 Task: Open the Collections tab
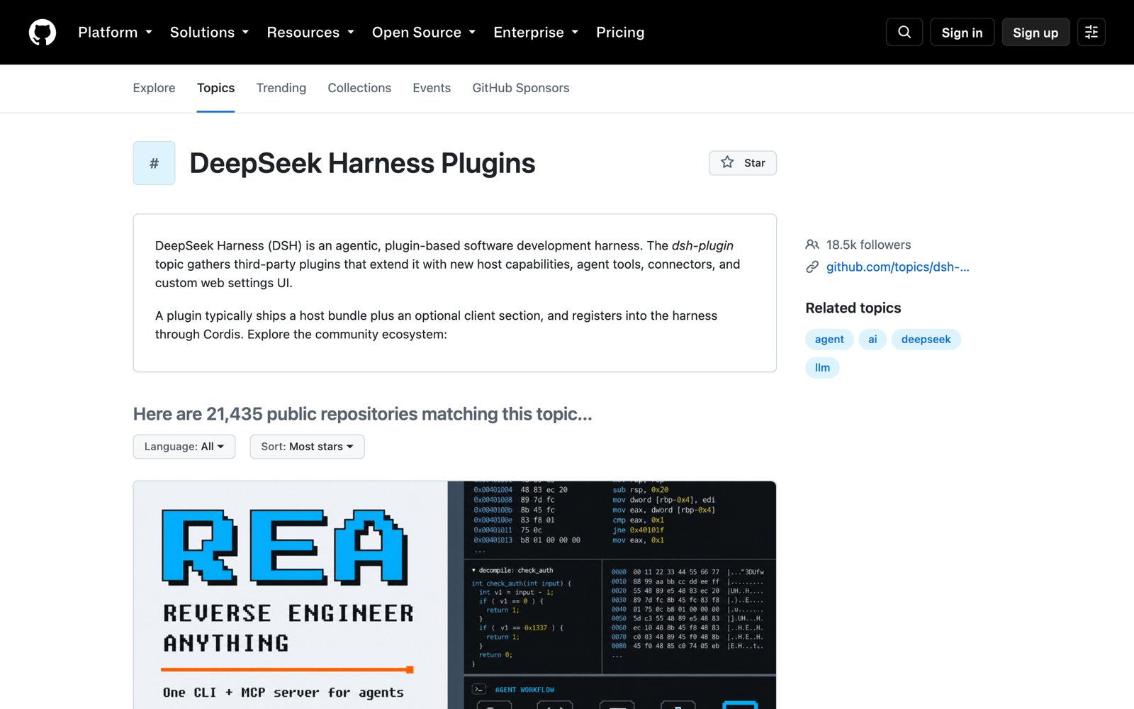[x=359, y=88]
